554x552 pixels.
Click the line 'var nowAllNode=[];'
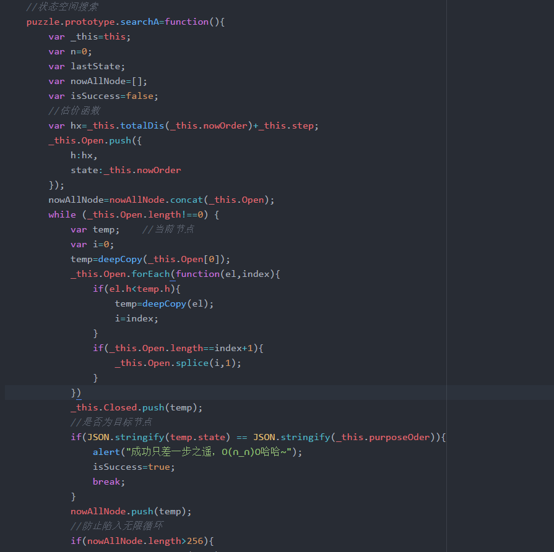pos(98,81)
